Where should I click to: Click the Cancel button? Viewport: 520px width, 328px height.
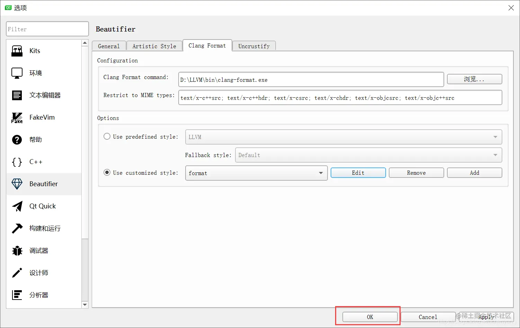428,317
